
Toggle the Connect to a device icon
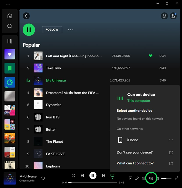pos(151,178)
